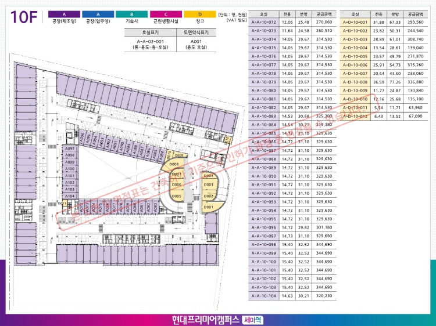Click the 공급금액 header in the left table
The width and height of the screenshot is (436, 326).
coord(323,12)
